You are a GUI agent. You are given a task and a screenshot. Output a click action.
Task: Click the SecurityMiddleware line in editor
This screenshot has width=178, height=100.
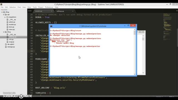tap(68, 80)
